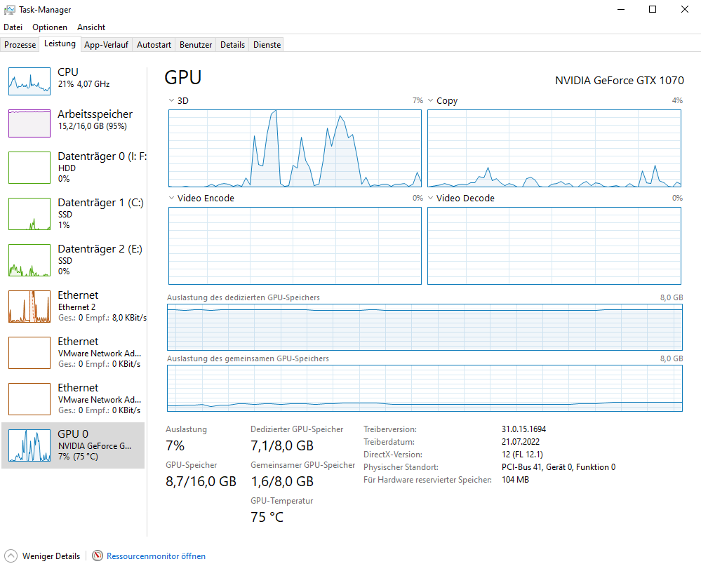Screen dimensions: 701x571
Task: Click the DirectX-Version value 12 (FL 12.1)
Action: (x=522, y=455)
